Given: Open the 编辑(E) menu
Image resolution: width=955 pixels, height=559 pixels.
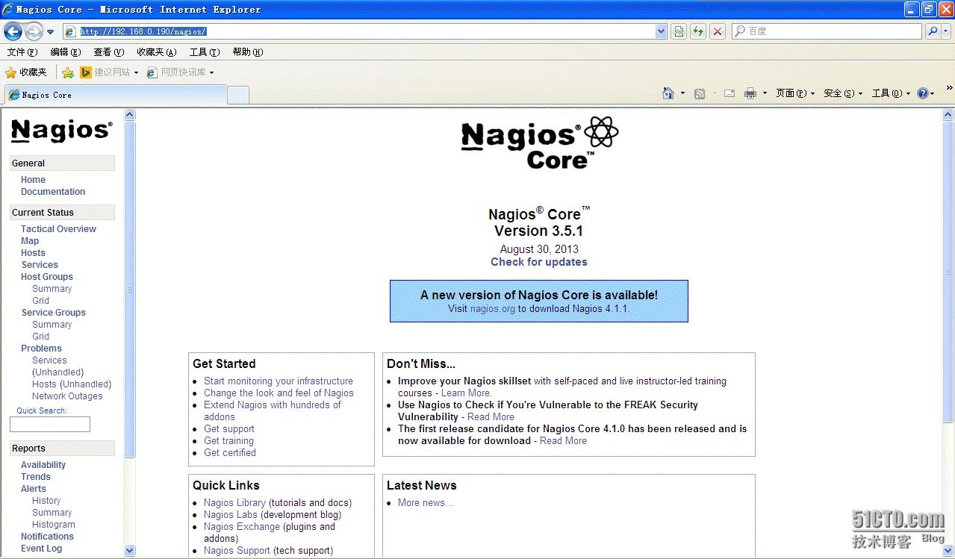Looking at the screenshot, I should (x=65, y=52).
